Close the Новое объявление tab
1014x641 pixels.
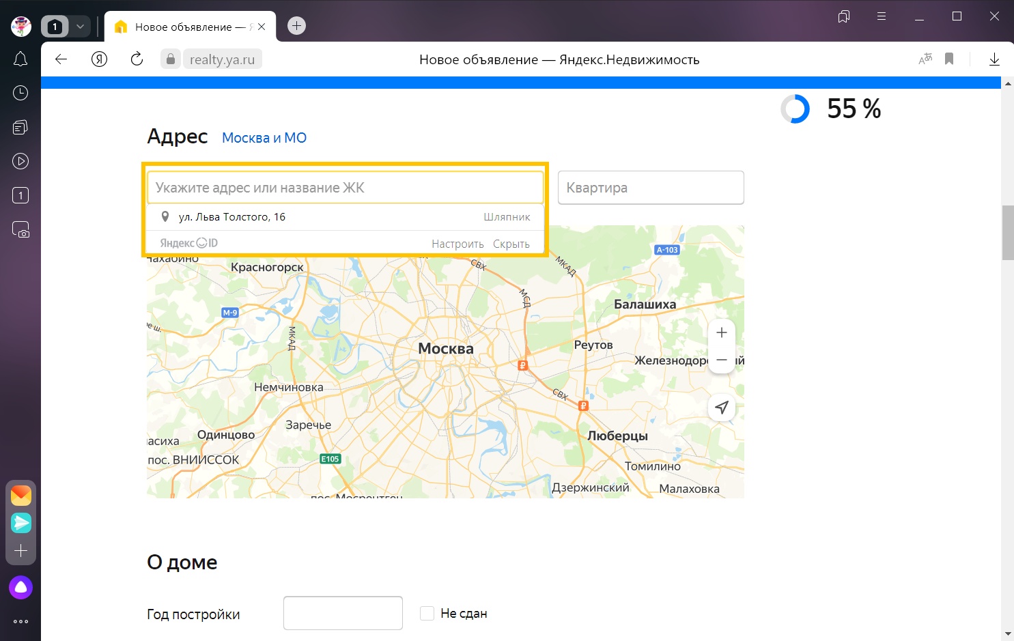[x=262, y=27]
